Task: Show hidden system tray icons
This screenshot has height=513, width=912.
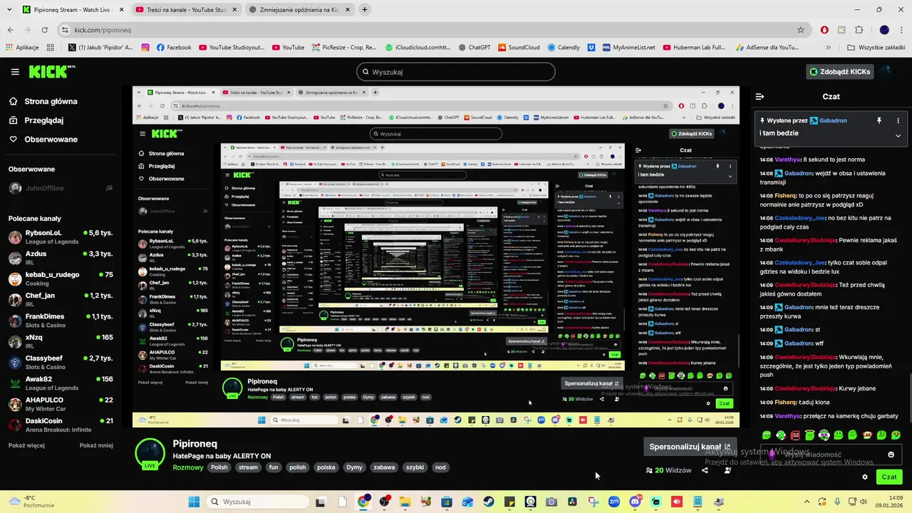Action: [807, 502]
